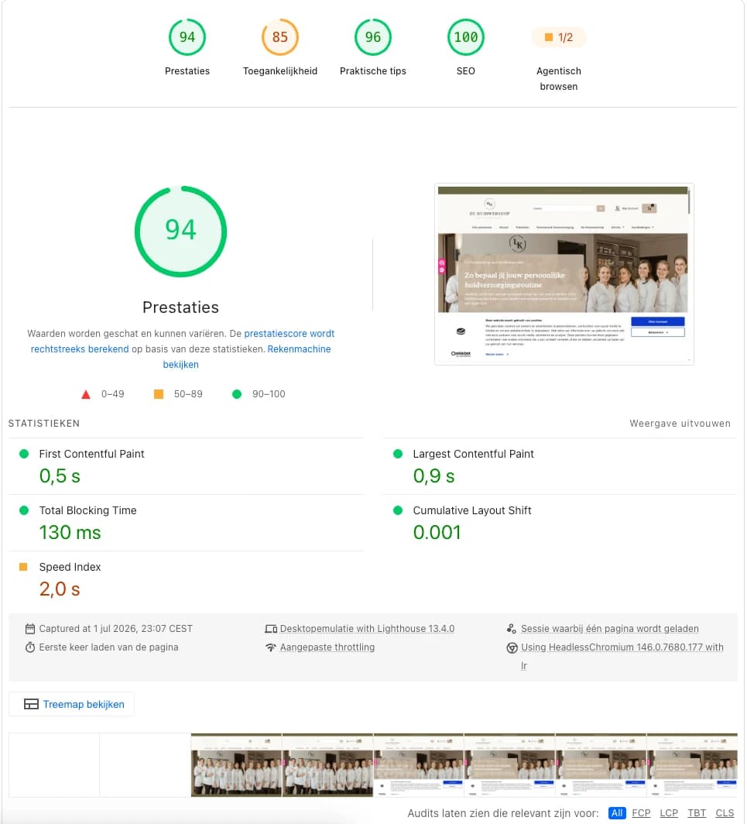Select the CLS audit filter
The image size is (747, 824).
point(725,813)
